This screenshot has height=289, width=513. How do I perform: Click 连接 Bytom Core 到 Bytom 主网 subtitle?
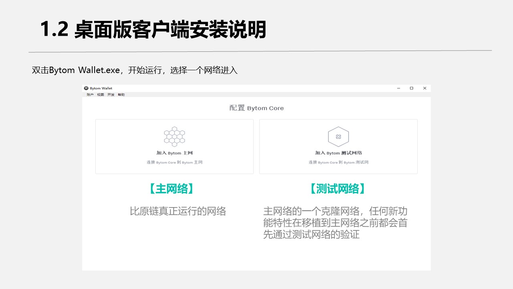(175, 163)
